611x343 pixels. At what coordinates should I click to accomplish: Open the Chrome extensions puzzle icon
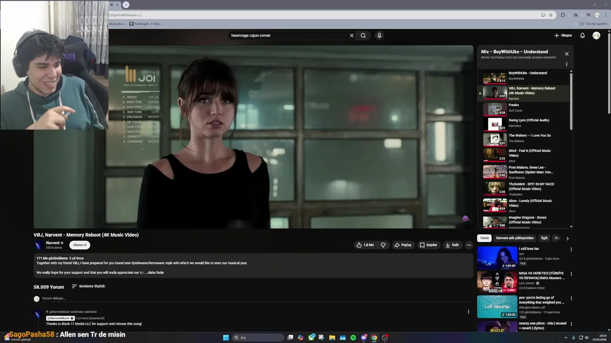563,15
